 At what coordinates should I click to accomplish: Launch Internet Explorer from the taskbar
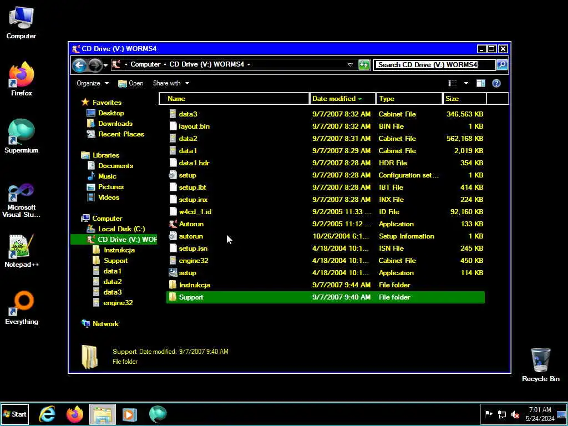(x=47, y=414)
